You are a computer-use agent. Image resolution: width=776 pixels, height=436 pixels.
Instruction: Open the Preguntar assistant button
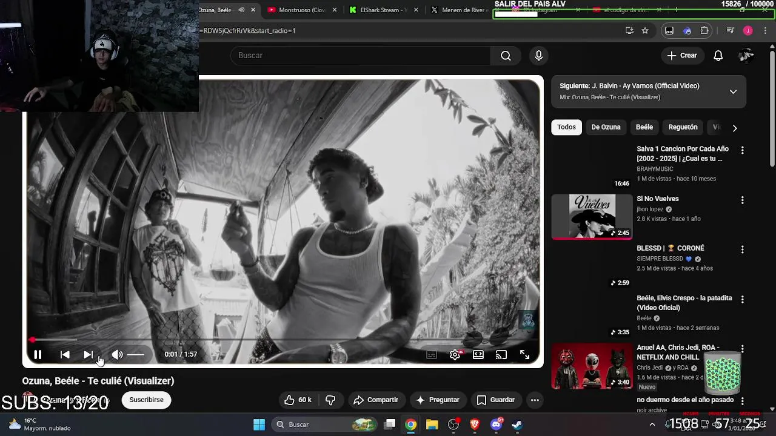point(438,400)
